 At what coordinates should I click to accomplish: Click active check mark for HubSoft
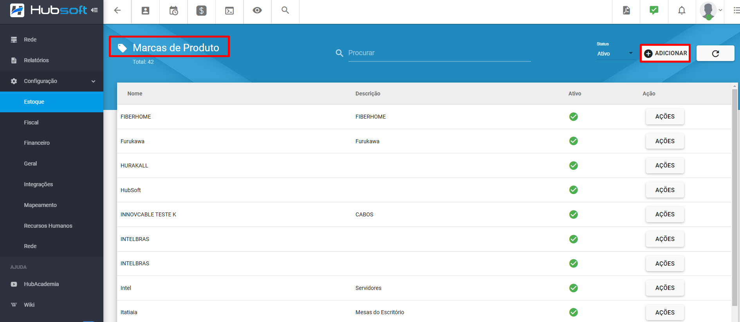(x=574, y=190)
